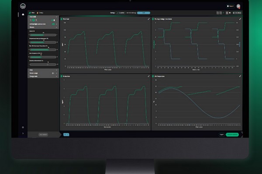The image size is (262, 174).
Task: Maximize the bottom-left Production chart
Action: pyautogui.click(x=149, y=76)
